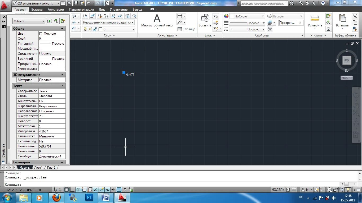This screenshot has height=203, width=362.
Task: Toggle layer on/off light bulb icon
Action: click(x=85, y=29)
